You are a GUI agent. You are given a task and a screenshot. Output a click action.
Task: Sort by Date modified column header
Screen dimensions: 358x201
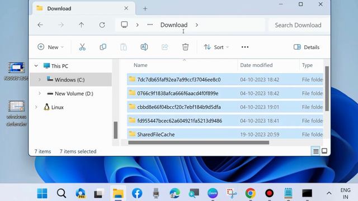pyautogui.click(x=256, y=65)
